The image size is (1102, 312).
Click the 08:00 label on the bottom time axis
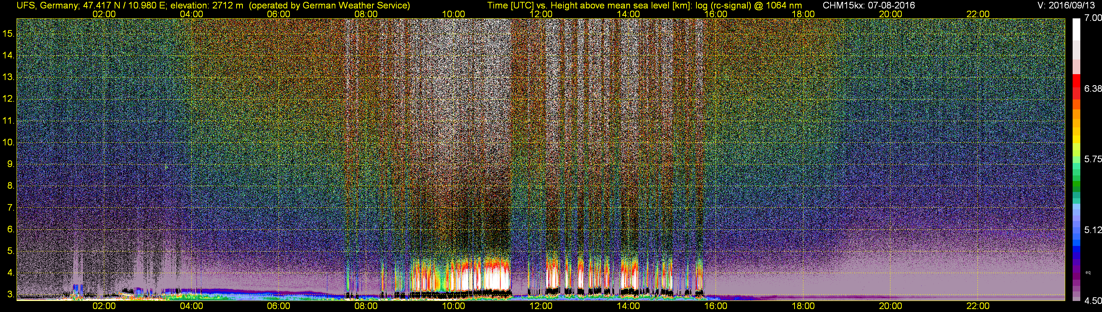(x=366, y=306)
